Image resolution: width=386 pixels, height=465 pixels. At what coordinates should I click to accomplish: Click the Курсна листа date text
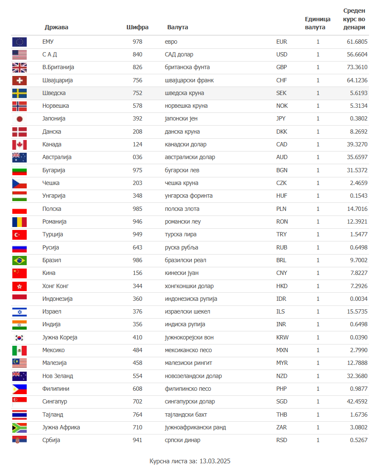point(190,461)
